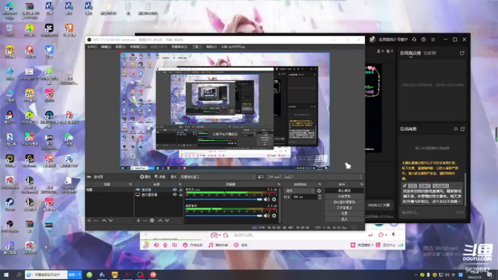
Task: Expand chat bubble dropdown in chat bar
Action: (x=386, y=235)
